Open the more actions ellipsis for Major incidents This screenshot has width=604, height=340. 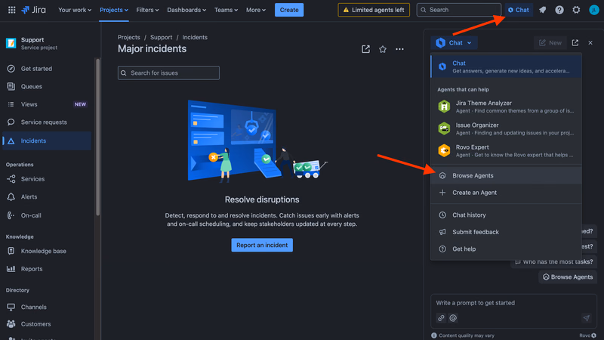(x=399, y=49)
